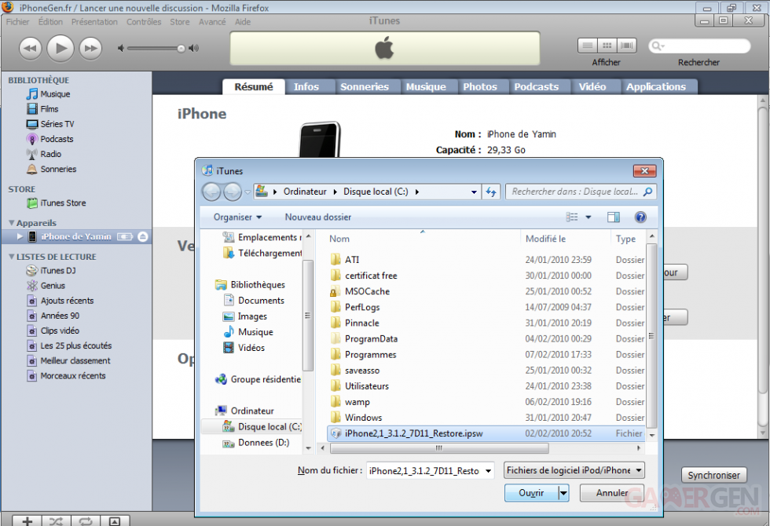The height and width of the screenshot is (526, 770).
Task: Switch to the Photos tab
Action: [x=480, y=87]
